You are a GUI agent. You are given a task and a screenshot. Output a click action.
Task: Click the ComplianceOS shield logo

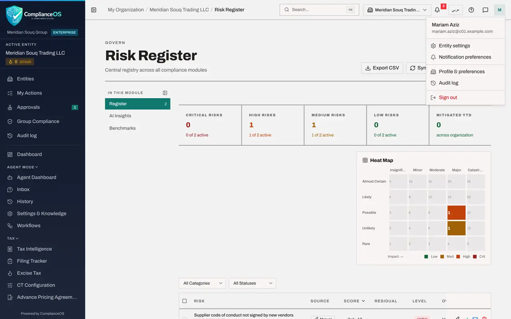point(14,16)
